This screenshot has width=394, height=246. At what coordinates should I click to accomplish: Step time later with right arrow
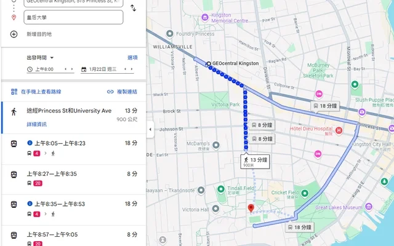click(x=72, y=69)
